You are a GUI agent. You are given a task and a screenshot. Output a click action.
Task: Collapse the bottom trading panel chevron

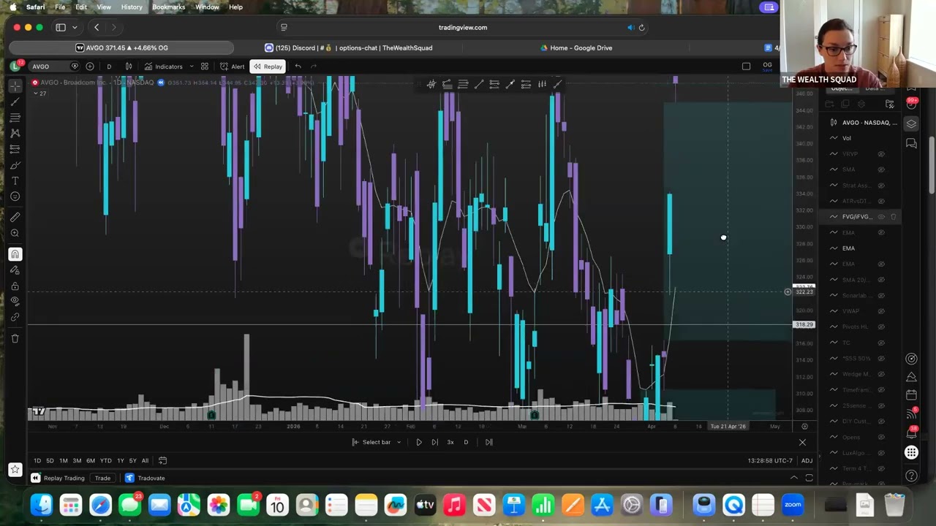(x=794, y=479)
